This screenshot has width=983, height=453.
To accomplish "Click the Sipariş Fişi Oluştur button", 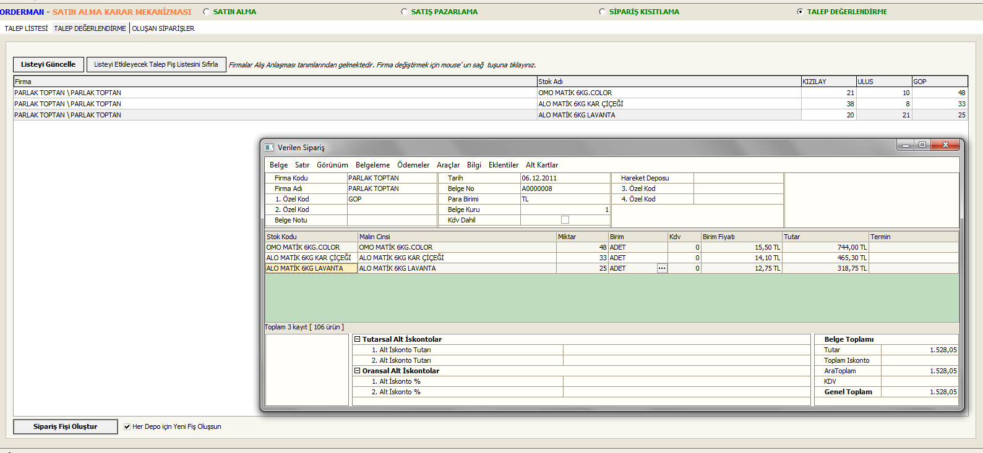I will 66,426.
